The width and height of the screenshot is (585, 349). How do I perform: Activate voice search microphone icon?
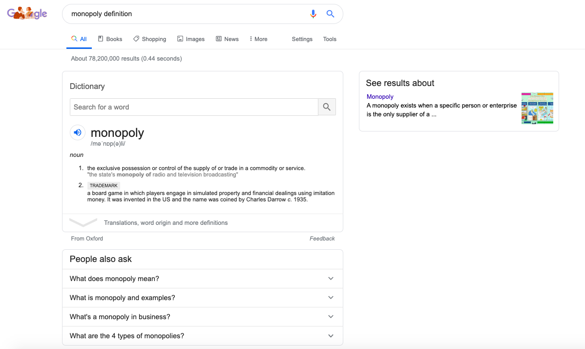point(313,14)
